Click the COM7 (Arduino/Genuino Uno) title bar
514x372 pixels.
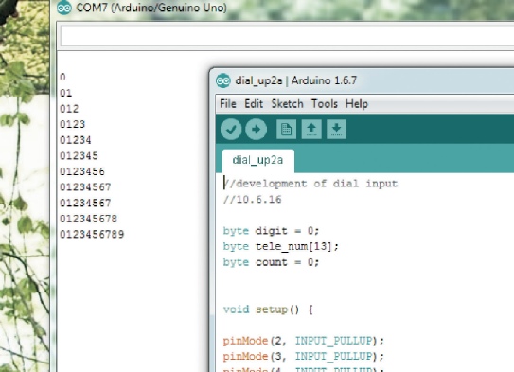click(x=283, y=8)
